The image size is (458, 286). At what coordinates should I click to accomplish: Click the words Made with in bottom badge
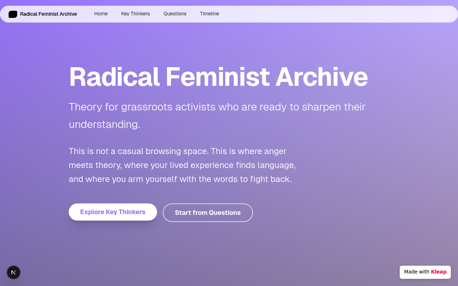(416, 272)
